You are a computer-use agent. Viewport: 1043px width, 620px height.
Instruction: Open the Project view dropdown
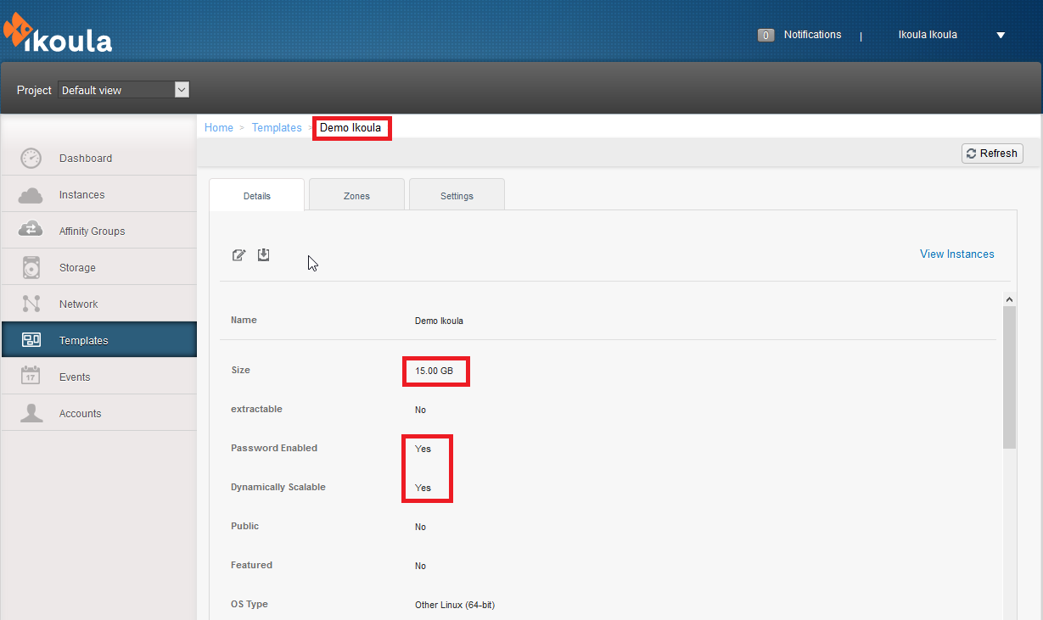coord(124,90)
